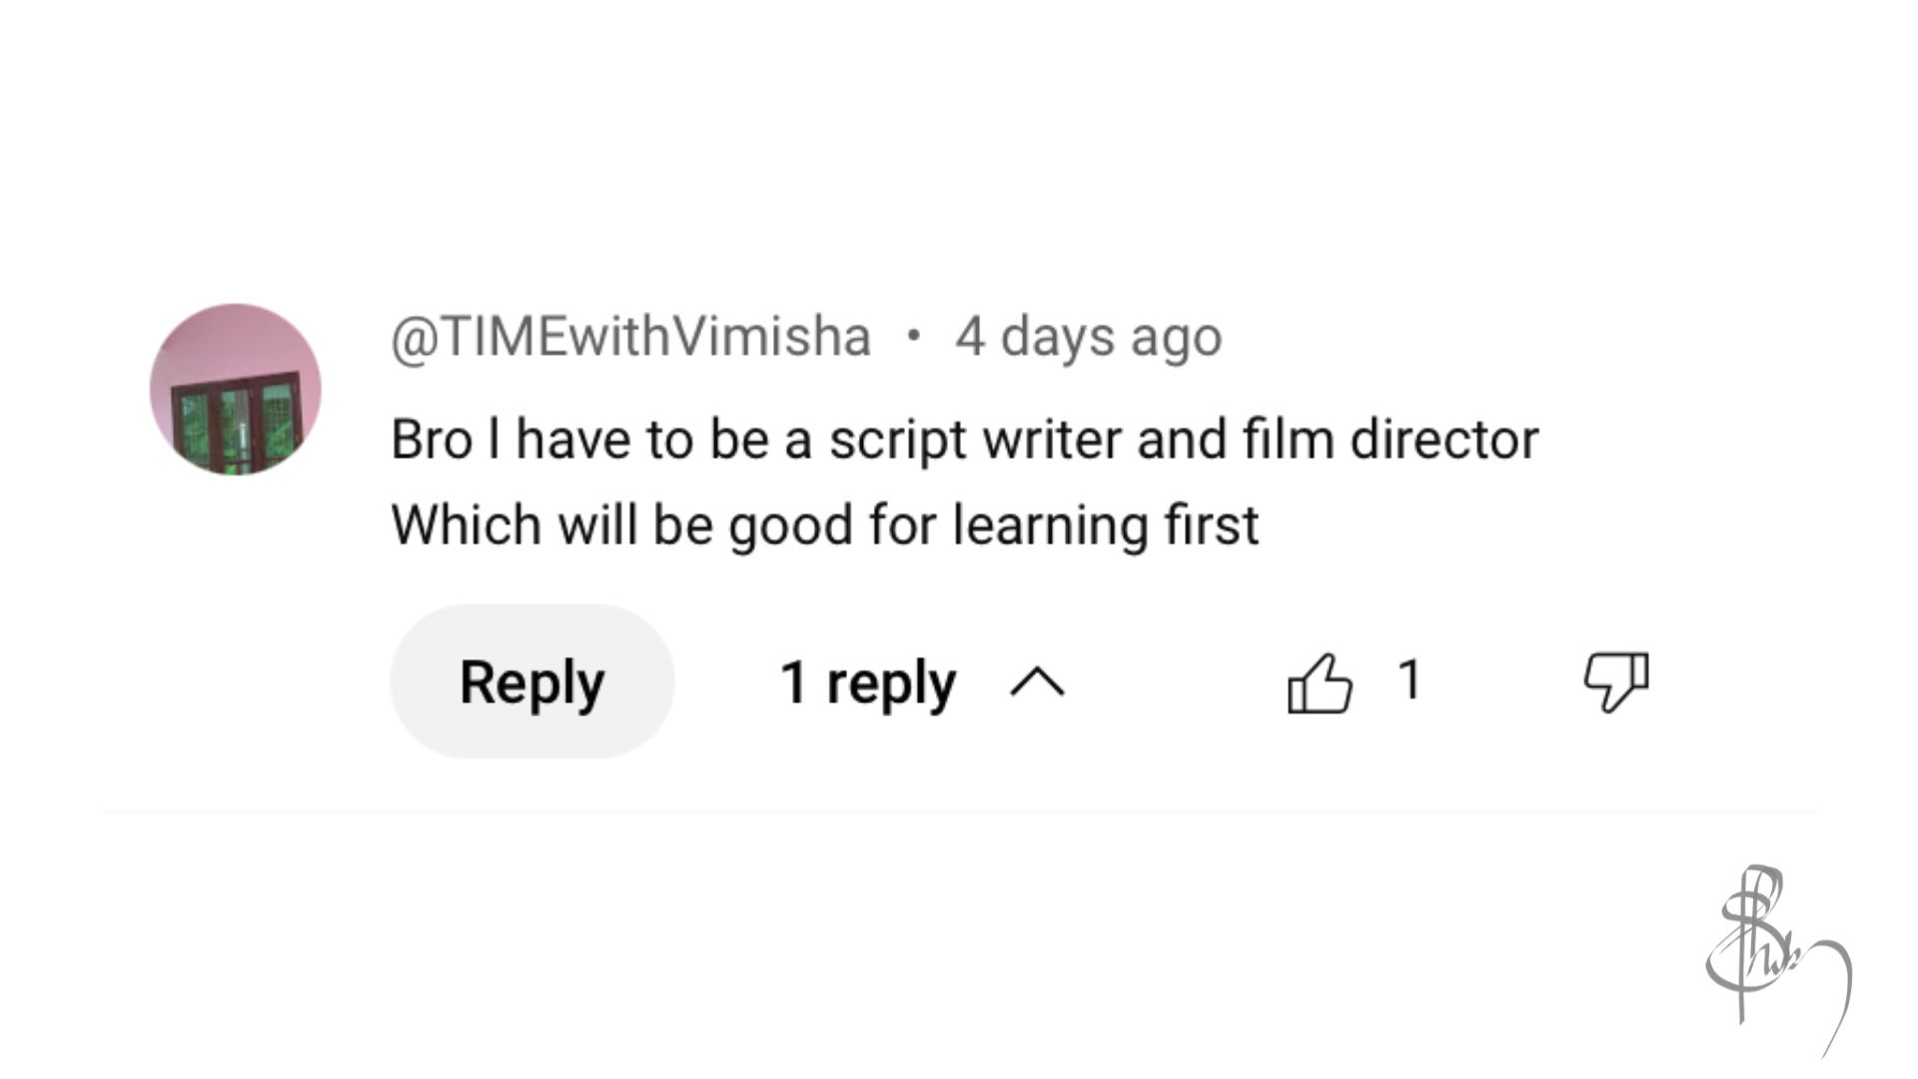Open the @TIMEwithVimisha channel link

click(630, 336)
